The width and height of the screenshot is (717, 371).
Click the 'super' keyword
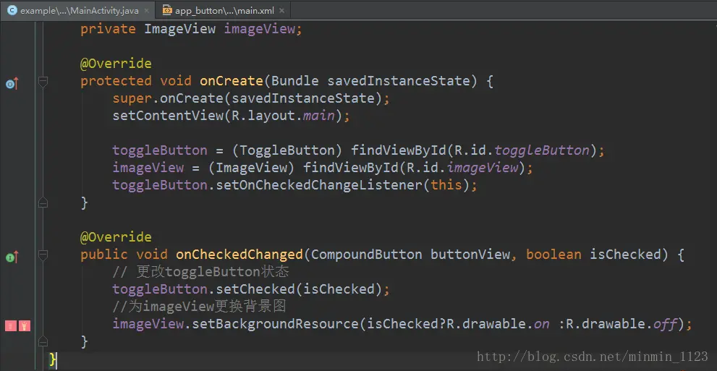coord(132,98)
